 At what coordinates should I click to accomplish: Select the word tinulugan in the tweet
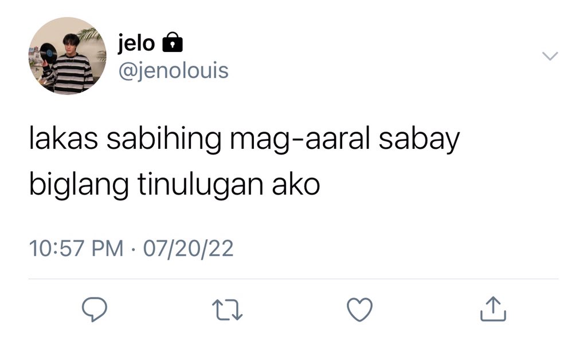coord(201,184)
